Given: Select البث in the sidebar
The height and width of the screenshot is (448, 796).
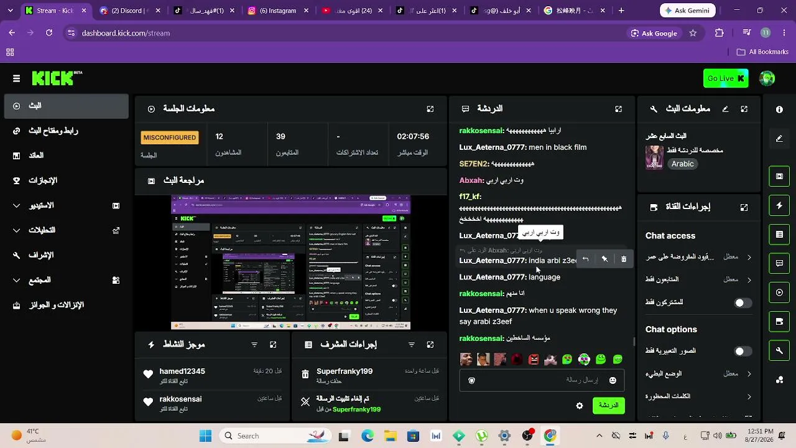Looking at the screenshot, I should click(67, 106).
